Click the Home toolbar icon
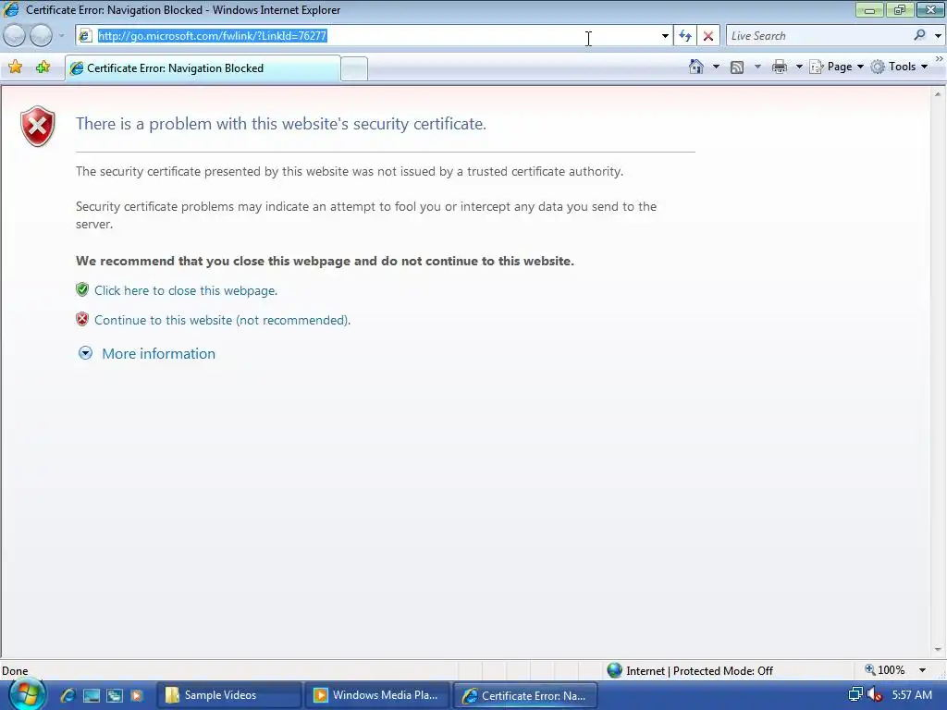 click(695, 67)
